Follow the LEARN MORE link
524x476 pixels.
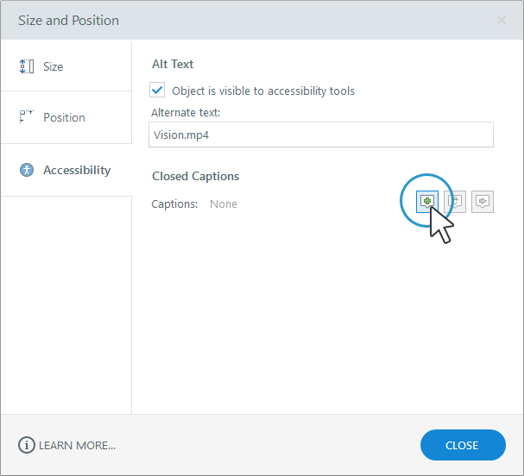coord(78,445)
